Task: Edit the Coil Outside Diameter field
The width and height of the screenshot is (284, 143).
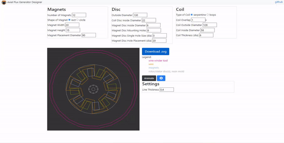Action: (210, 25)
